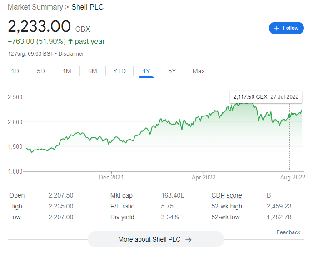
Task: Click the 2,233.00 price value
Action: 40,26
